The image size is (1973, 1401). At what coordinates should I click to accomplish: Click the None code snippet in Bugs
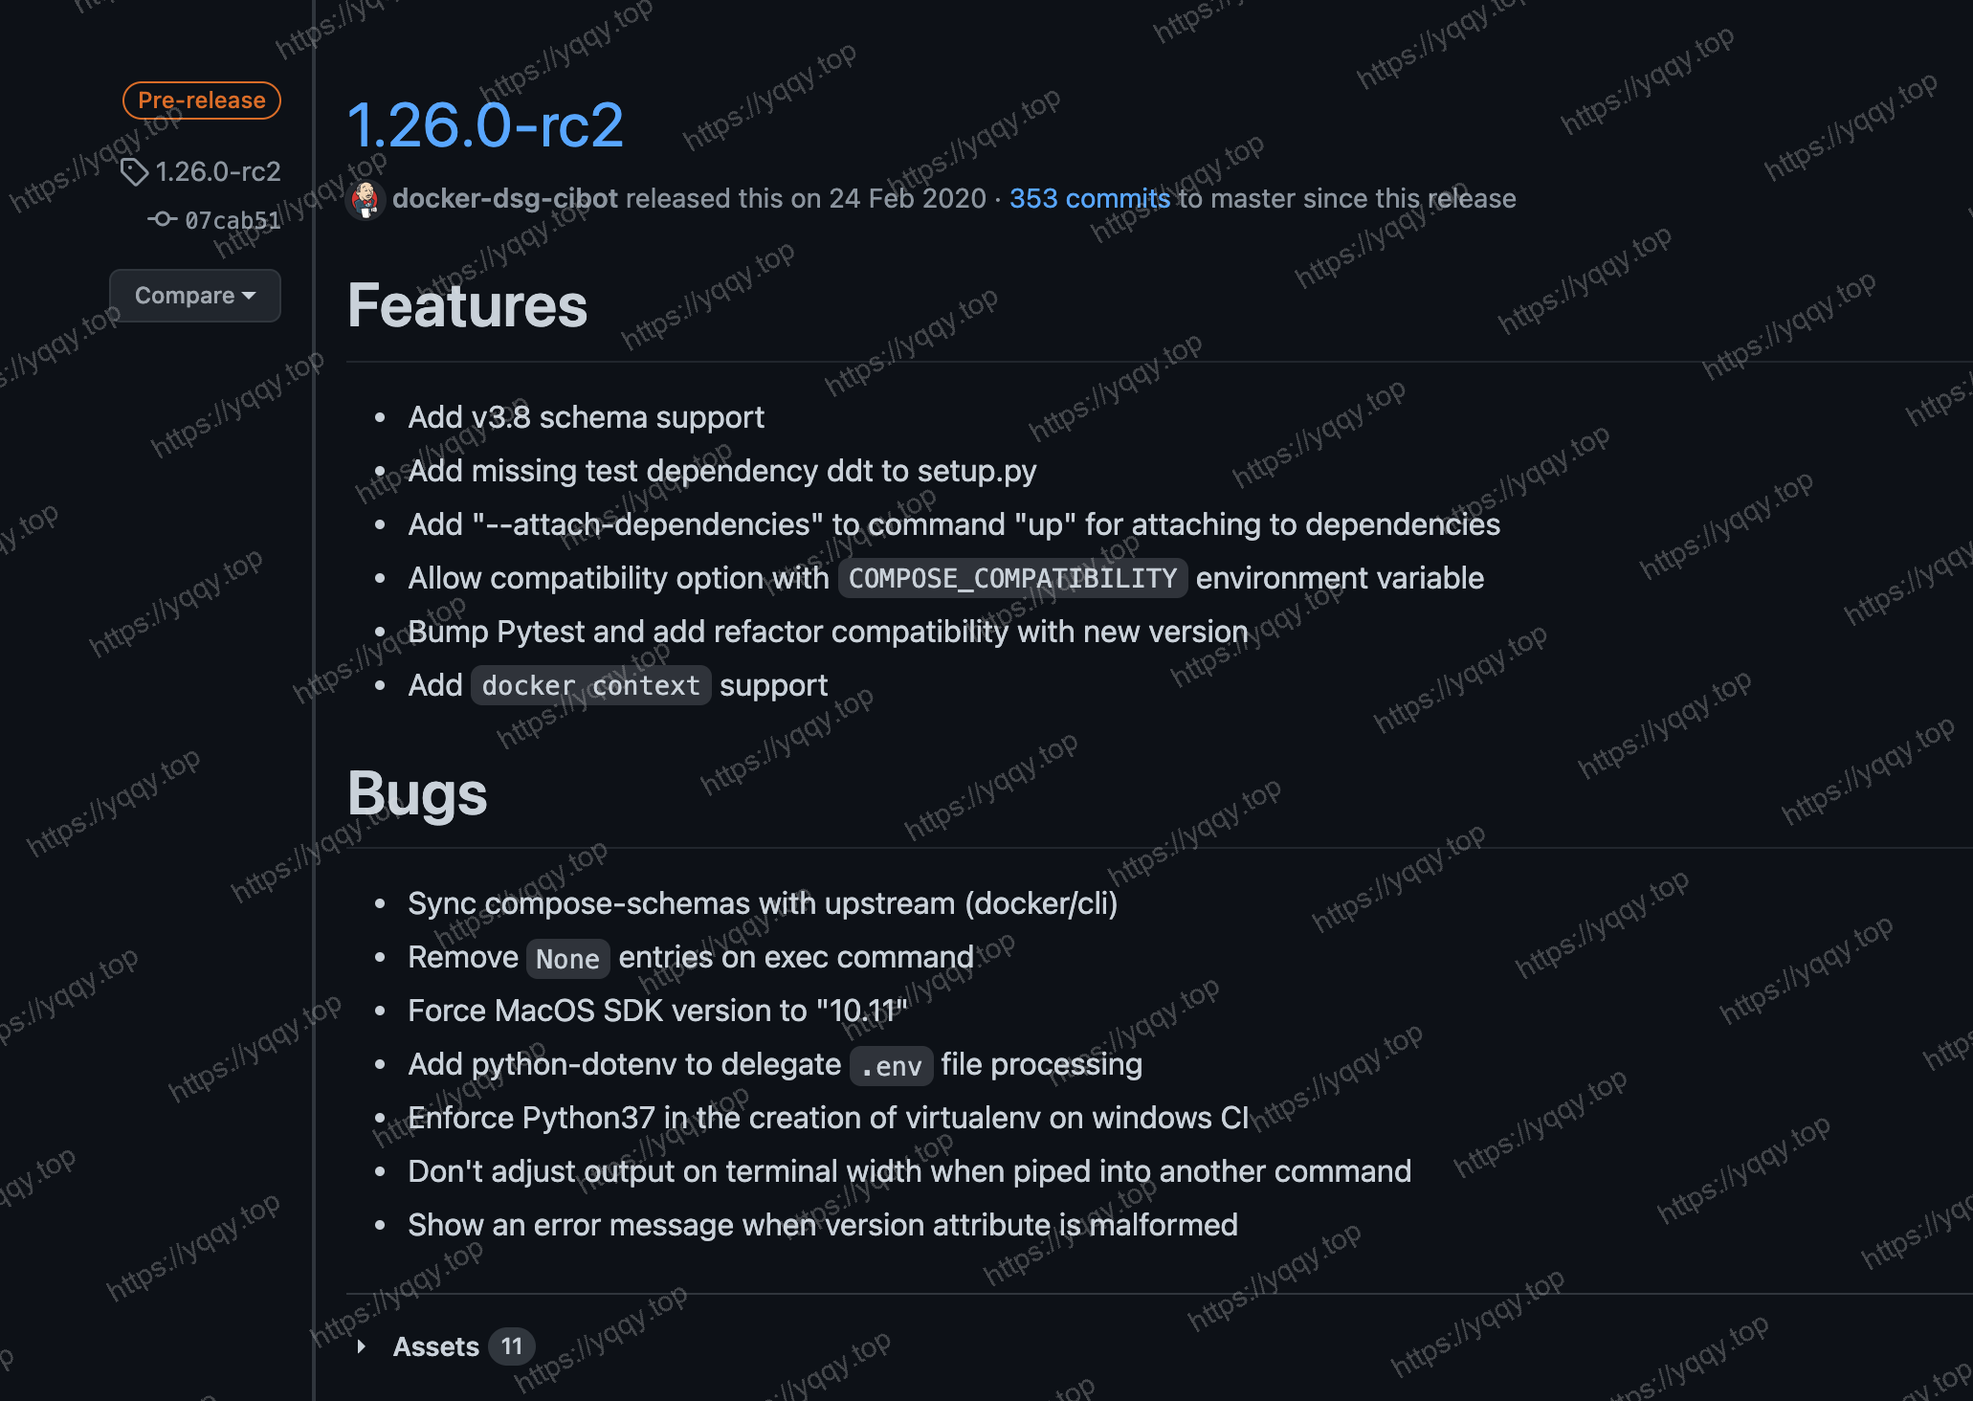coord(567,958)
